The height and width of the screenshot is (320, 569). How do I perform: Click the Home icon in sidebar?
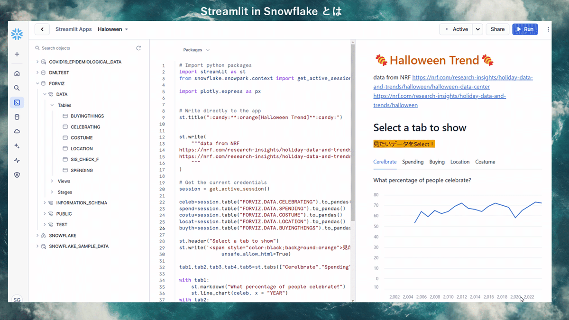(17, 73)
